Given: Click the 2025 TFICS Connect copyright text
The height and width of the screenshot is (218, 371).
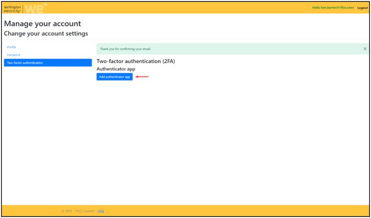Looking at the screenshot, I should point(79,211).
